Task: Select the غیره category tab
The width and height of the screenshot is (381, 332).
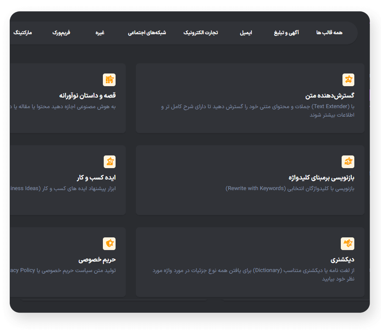Action: [x=100, y=33]
